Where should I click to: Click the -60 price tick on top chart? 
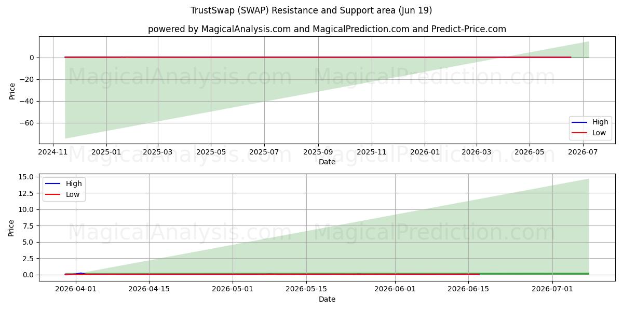pos(28,123)
